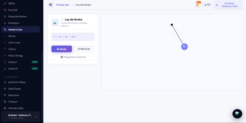Viewport: 246px width, 123px height.
Task: Start simulation with Iniciar button
Action: [x=62, y=49]
